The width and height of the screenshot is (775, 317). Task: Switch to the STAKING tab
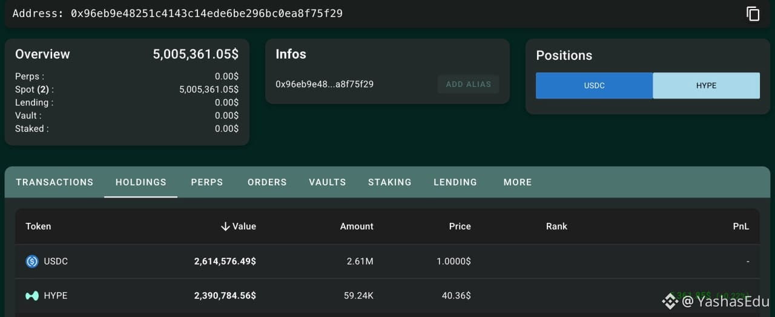click(390, 182)
